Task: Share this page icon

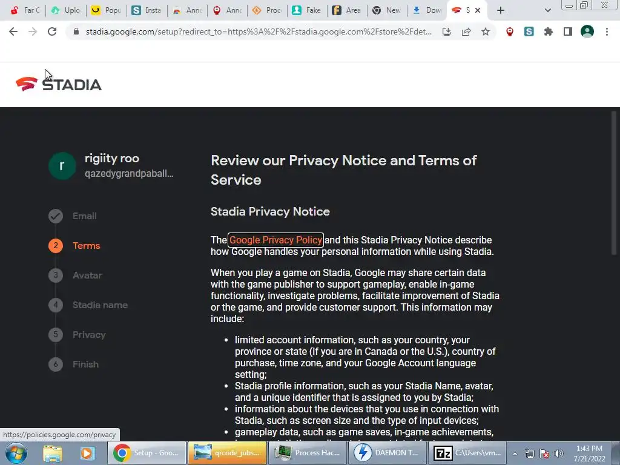Action: (466, 31)
